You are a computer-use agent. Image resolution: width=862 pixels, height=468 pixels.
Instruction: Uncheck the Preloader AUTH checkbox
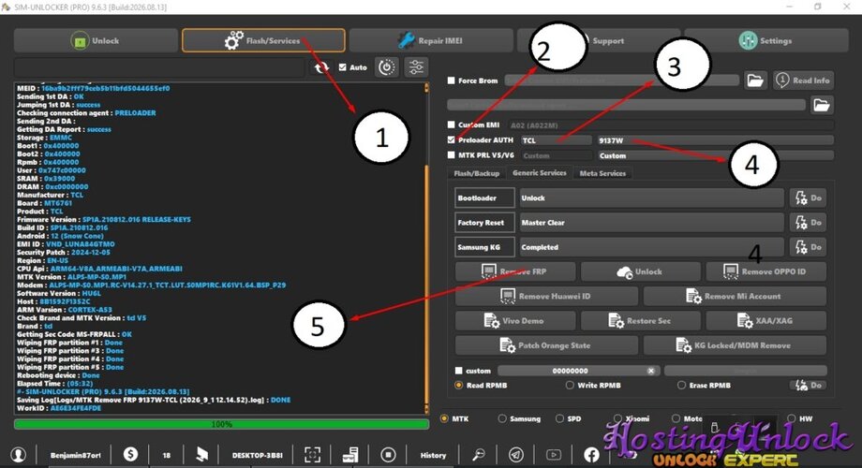pos(452,140)
